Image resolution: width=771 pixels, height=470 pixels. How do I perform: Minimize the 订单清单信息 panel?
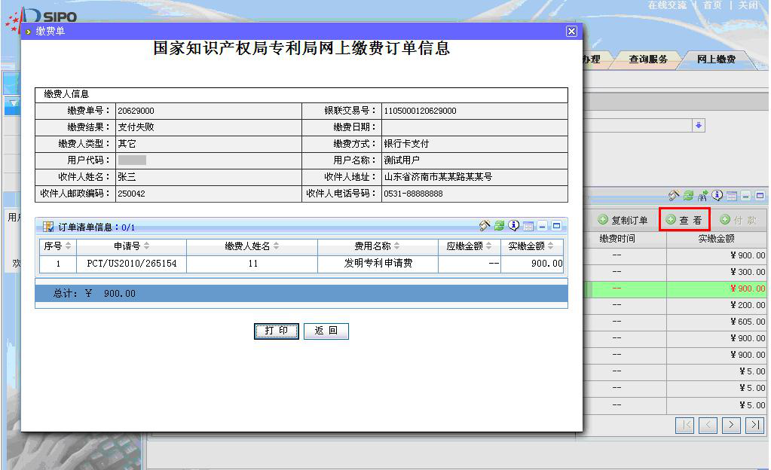542,226
